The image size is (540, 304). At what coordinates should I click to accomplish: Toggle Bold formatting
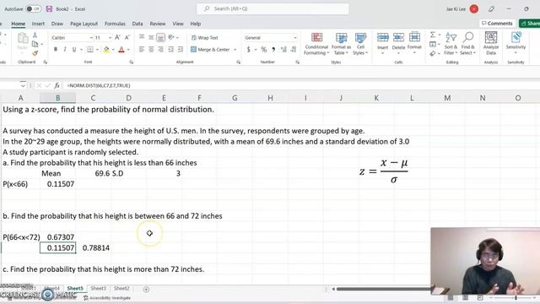pos(55,50)
